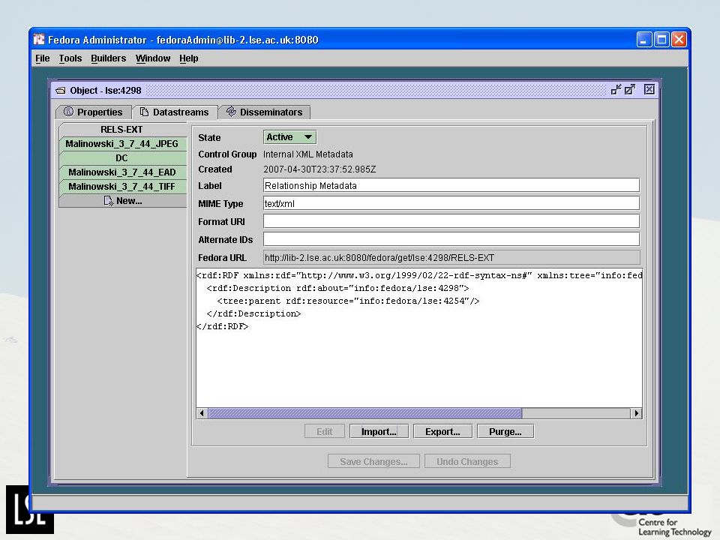Screen dimensions: 720x540
Task: Focus the Alternate IDs field
Action: pos(451,239)
